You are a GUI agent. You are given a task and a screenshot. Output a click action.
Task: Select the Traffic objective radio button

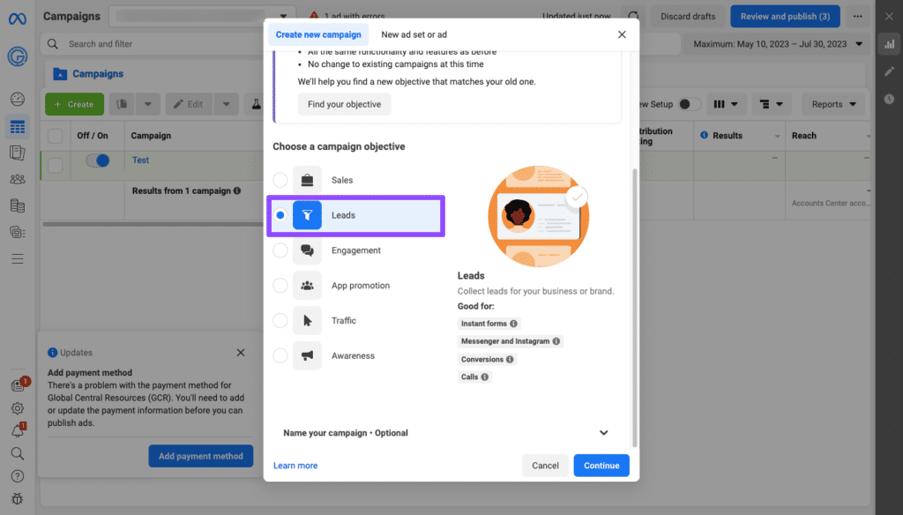tap(280, 320)
